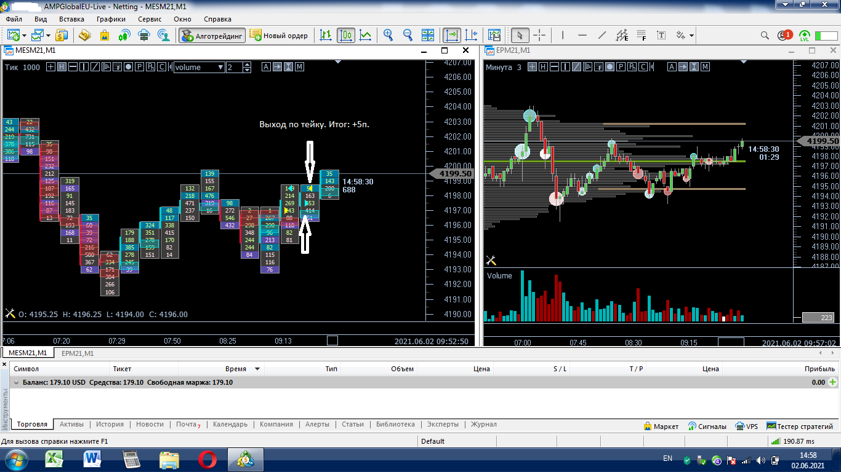
Task: Switch chart to candlestick type
Action: pyautogui.click(x=346, y=35)
